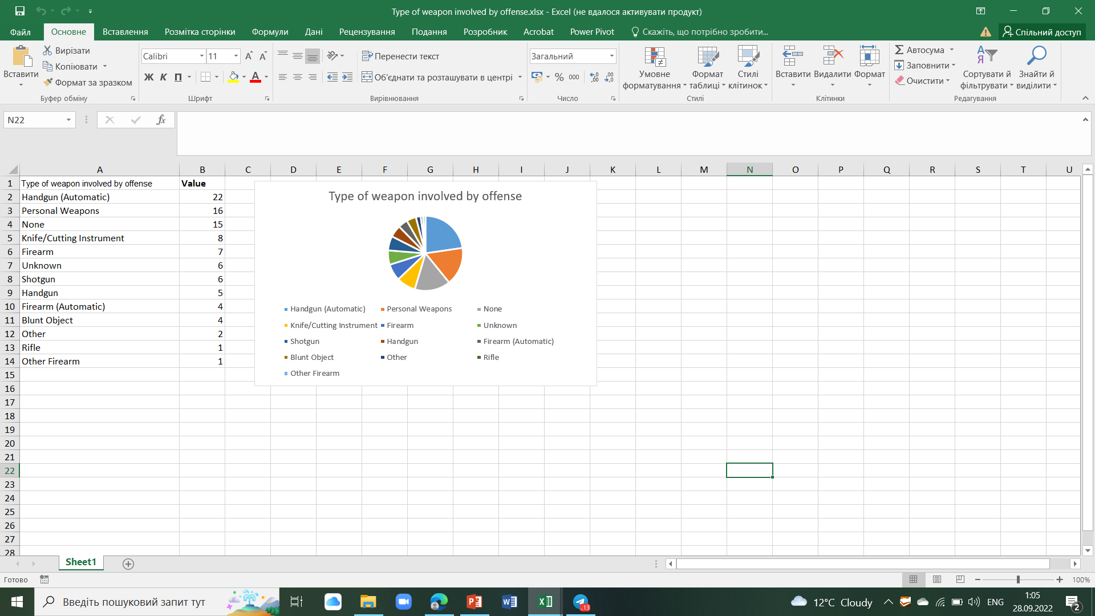Click the Conditional Formatting icon
Image resolution: width=1095 pixels, height=616 pixels.
(655, 57)
